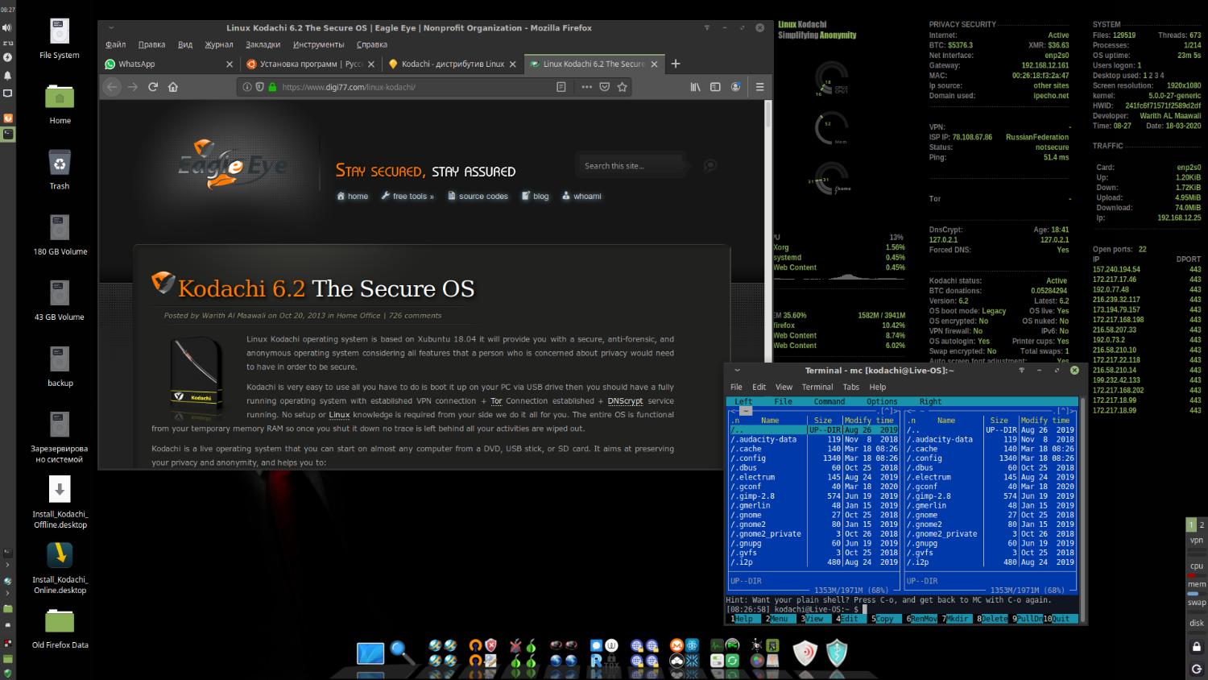Switch to Установка программ tab

tap(310, 64)
